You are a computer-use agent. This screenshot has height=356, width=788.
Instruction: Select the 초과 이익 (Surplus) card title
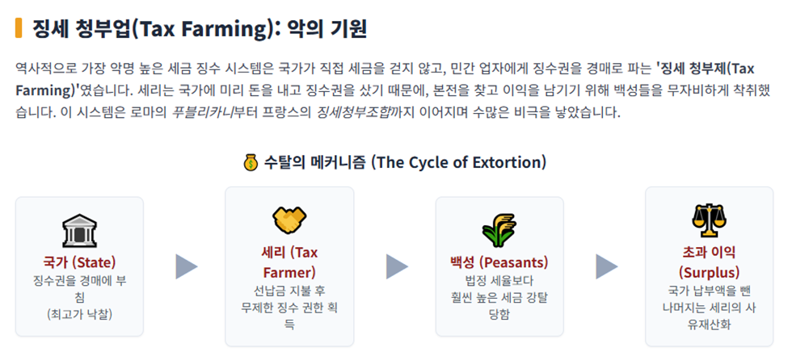709,262
